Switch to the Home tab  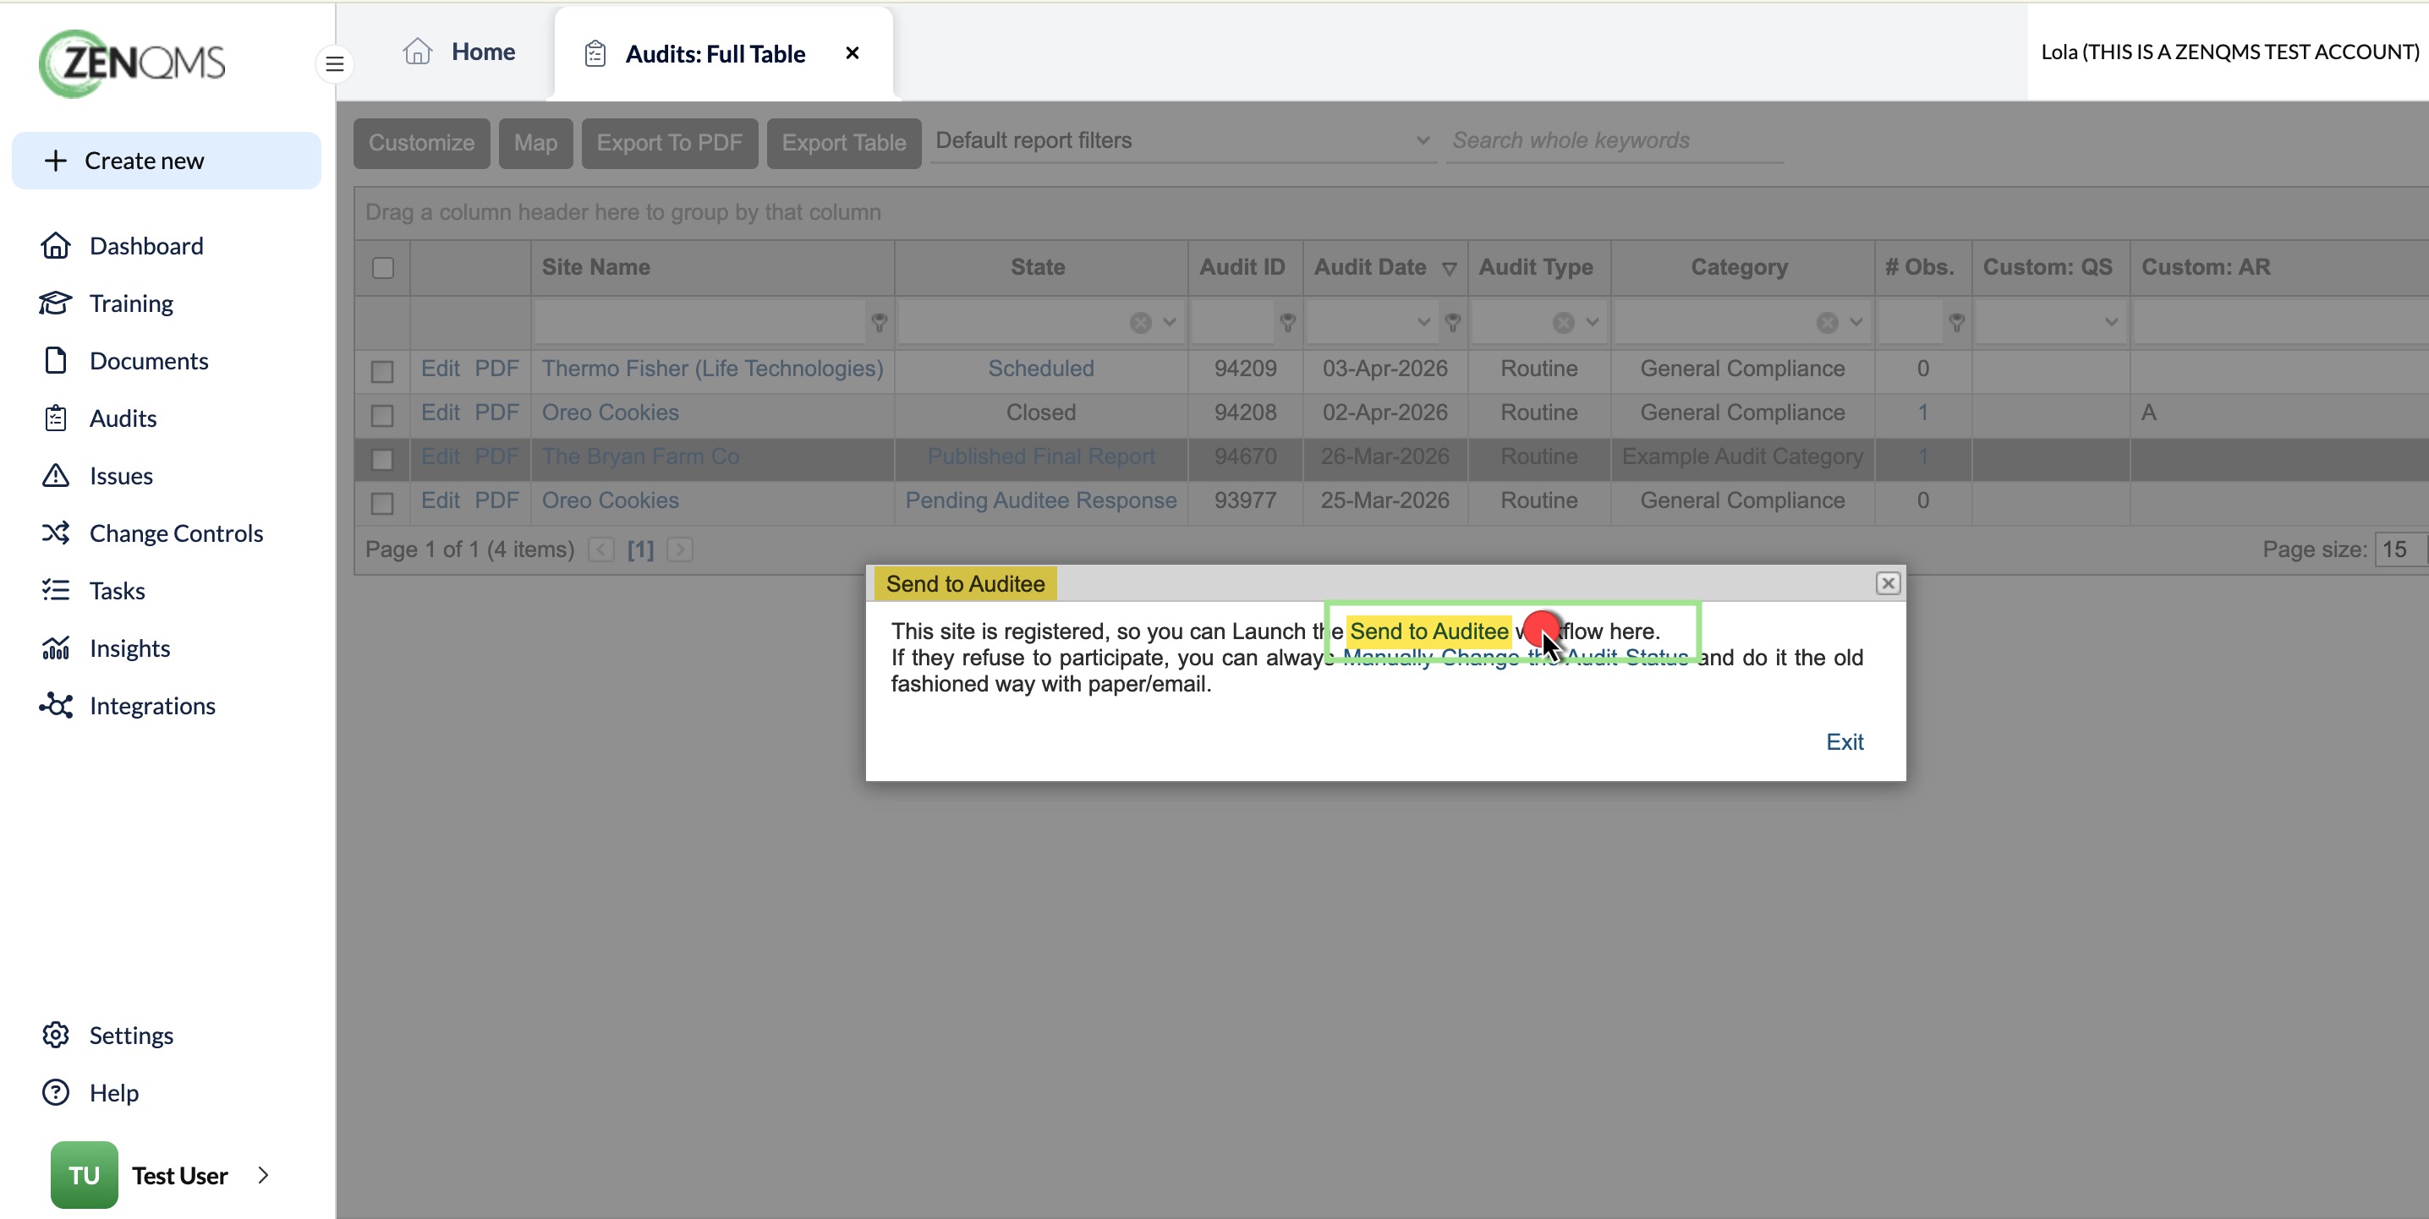(459, 52)
